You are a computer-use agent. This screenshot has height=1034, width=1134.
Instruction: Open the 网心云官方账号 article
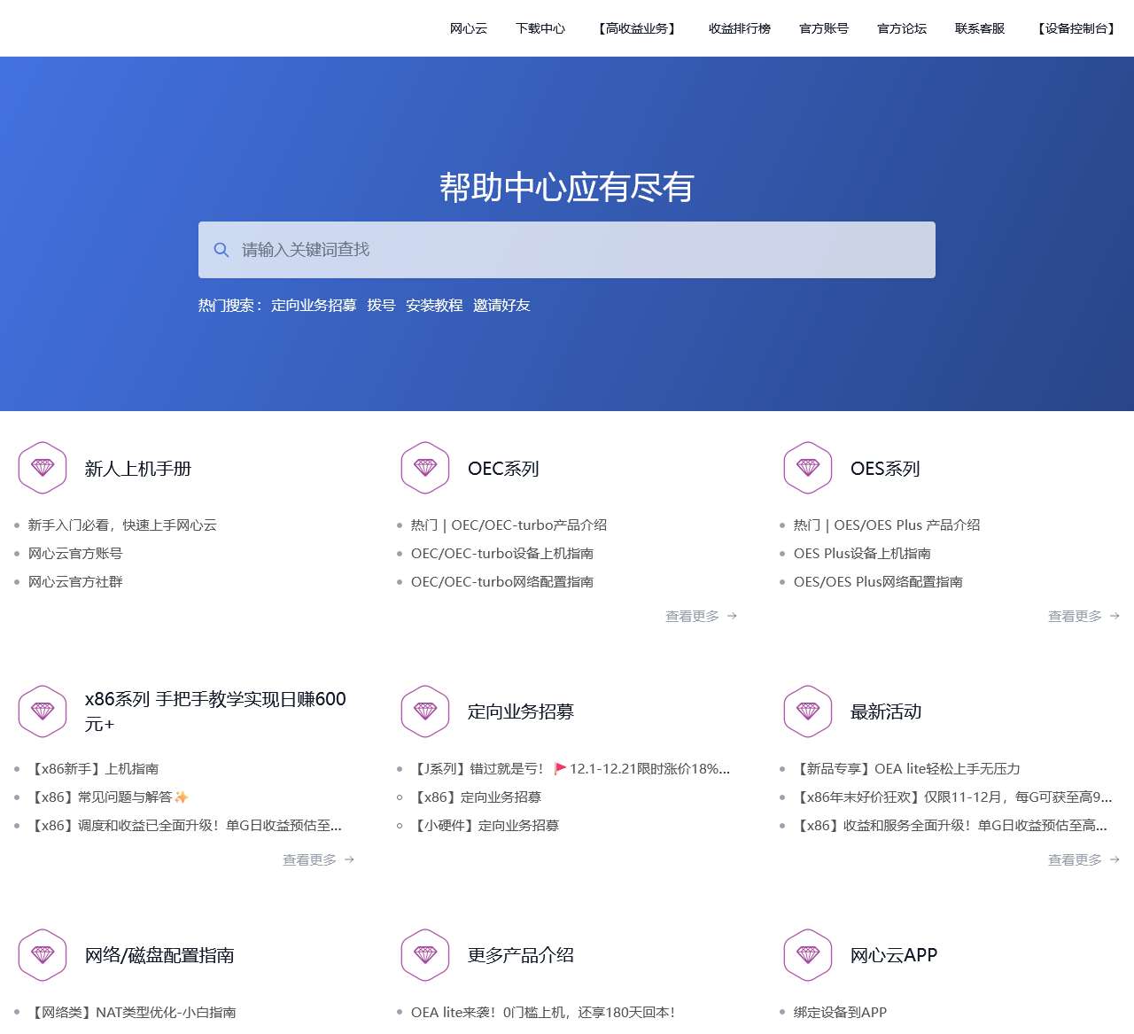75,554
